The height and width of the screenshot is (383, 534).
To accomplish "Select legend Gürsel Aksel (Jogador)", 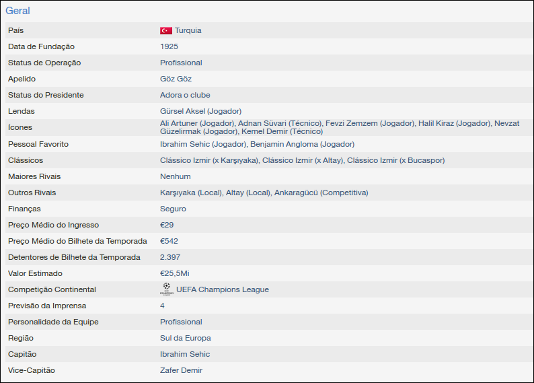I will [x=200, y=111].
